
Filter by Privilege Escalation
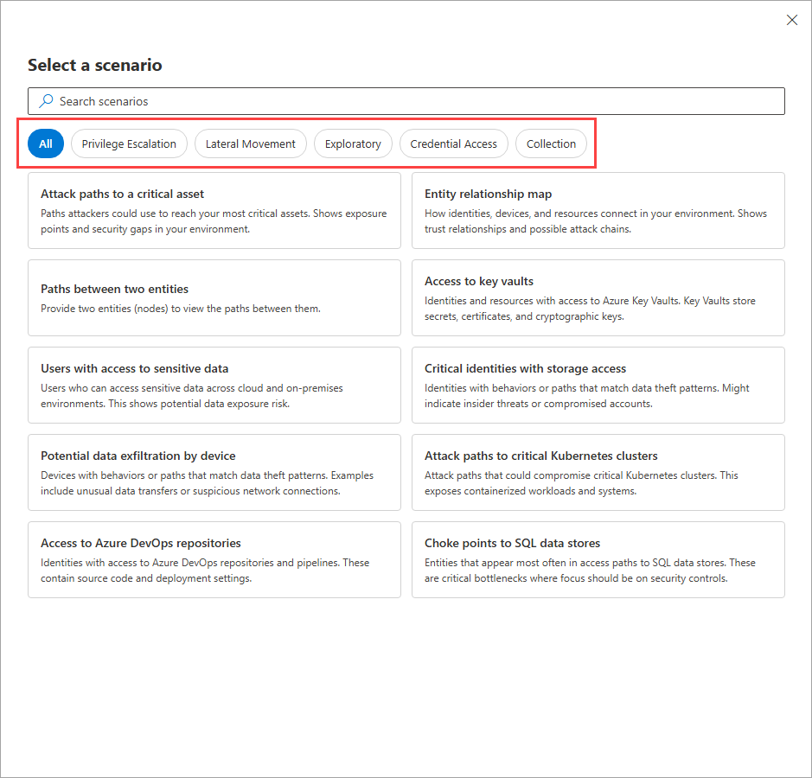[129, 143]
